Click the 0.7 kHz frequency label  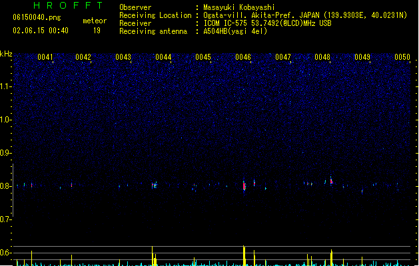pyautogui.click(x=5, y=219)
